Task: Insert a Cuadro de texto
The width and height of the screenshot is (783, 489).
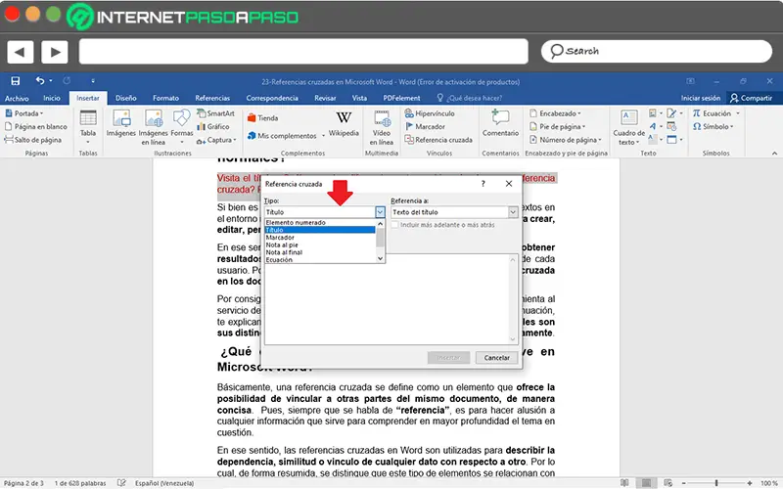Action: [628, 127]
